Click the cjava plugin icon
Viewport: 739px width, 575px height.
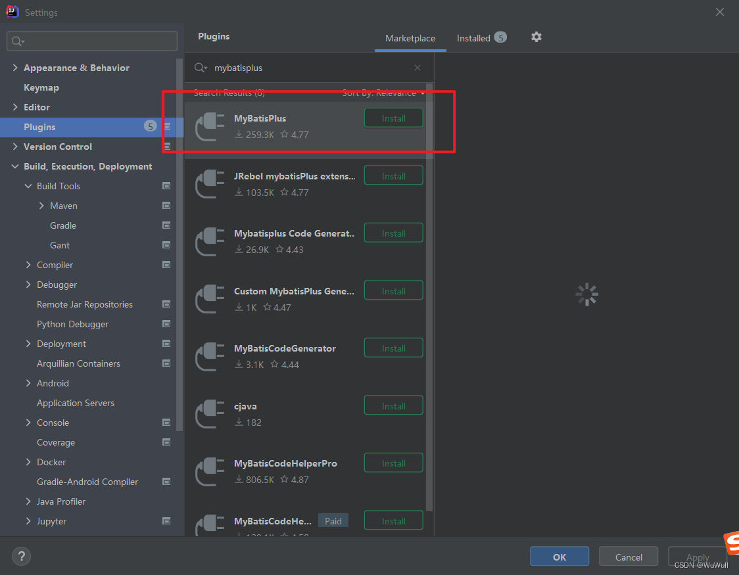point(210,414)
